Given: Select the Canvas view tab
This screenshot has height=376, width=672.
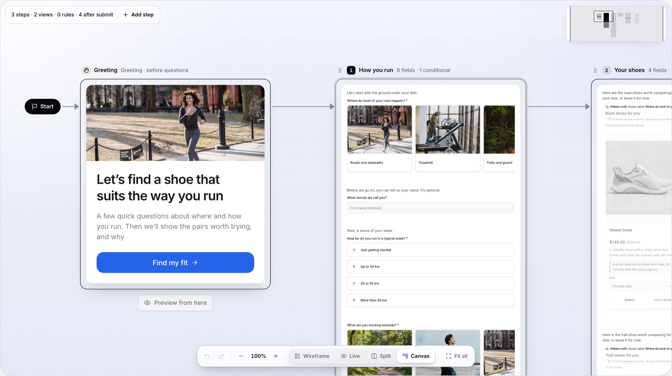Looking at the screenshot, I should (416, 356).
